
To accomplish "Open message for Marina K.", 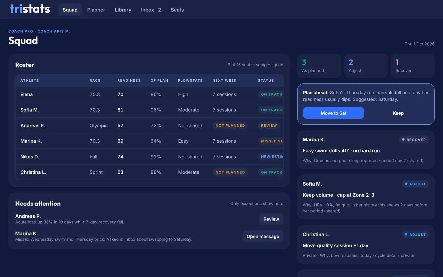I will point(263,236).
